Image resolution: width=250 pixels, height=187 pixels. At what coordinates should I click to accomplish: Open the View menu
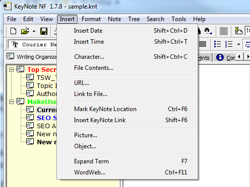(x=46, y=19)
